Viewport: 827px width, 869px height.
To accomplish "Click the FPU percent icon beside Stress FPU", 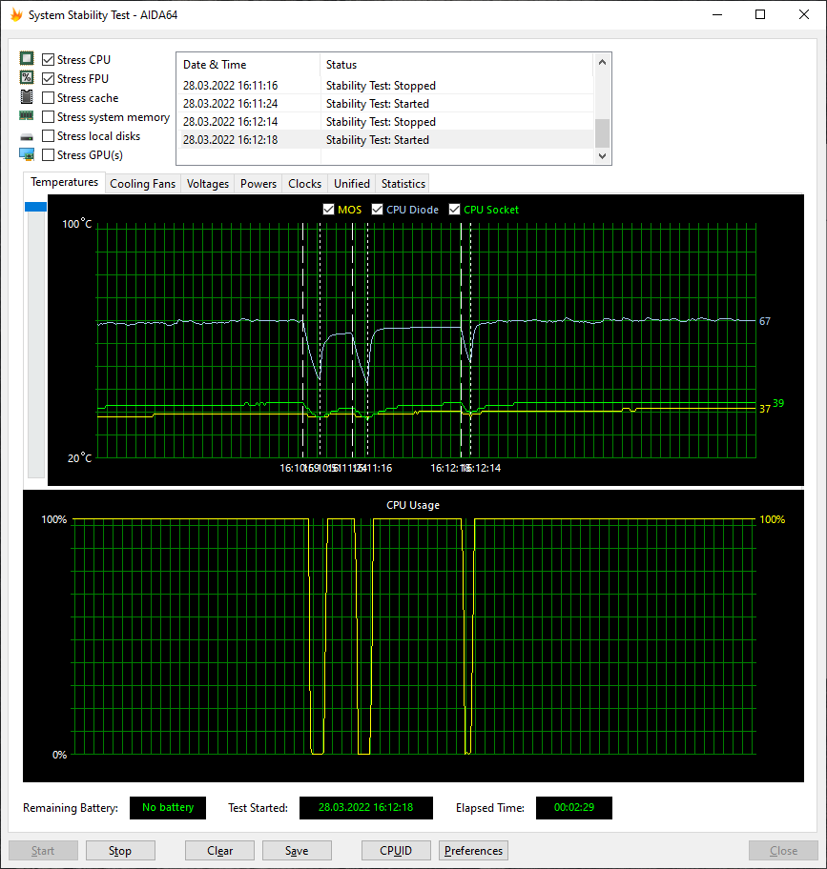I will click(27, 77).
